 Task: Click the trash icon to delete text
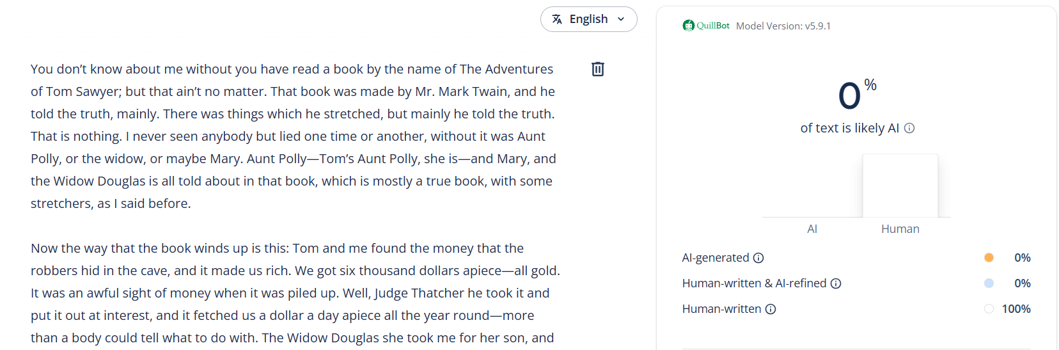(x=598, y=69)
